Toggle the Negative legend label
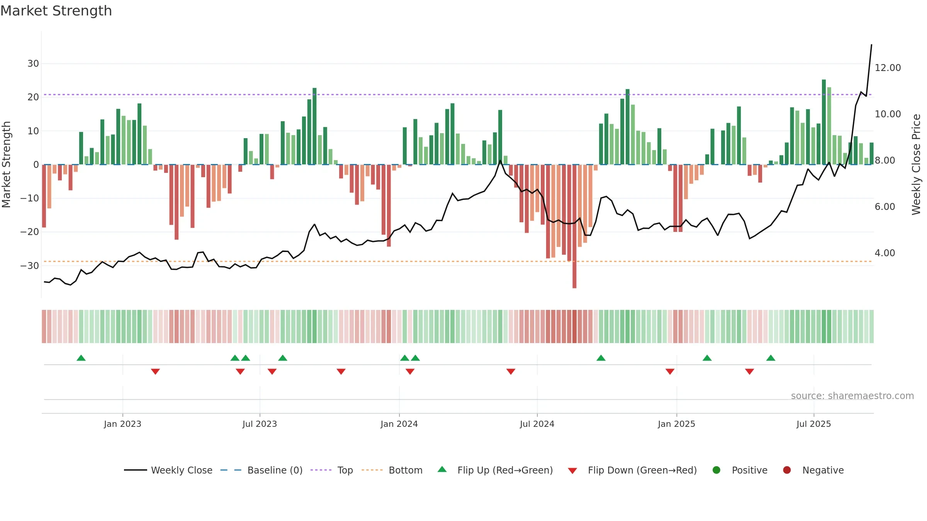The height and width of the screenshot is (521, 927). (x=823, y=470)
